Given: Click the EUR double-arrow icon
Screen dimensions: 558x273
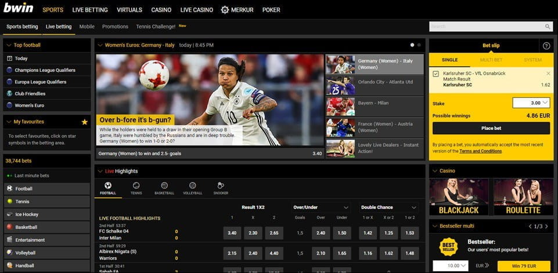Looking at the screenshot, I should click(487, 265).
